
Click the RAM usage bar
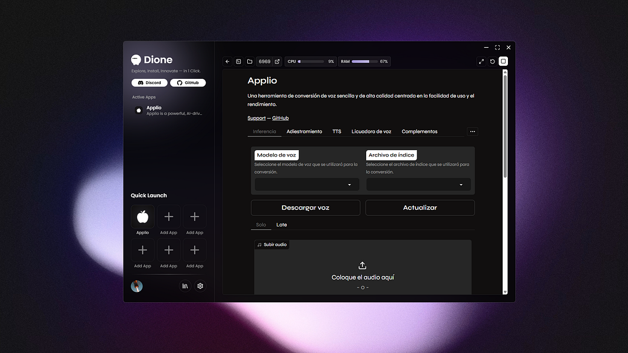tap(364, 62)
